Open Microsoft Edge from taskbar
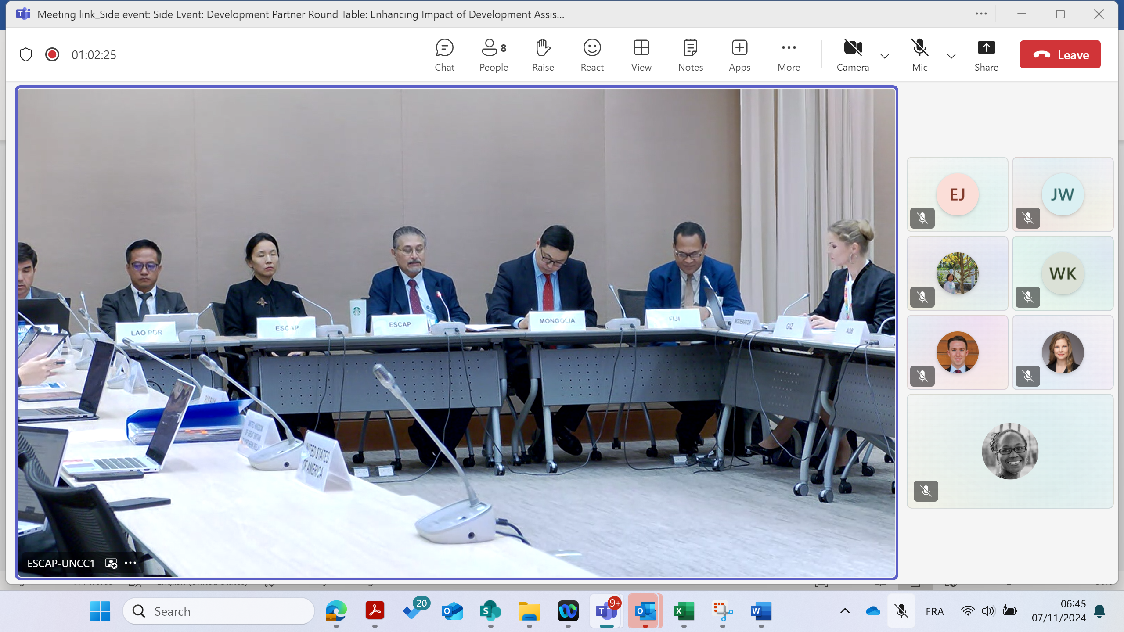This screenshot has height=632, width=1124. click(336, 611)
